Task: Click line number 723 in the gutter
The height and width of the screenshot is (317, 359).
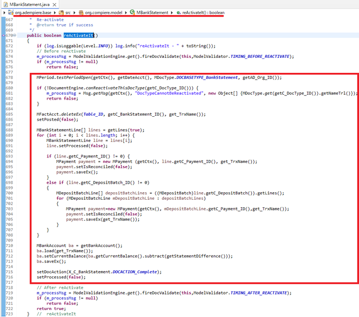Action: coord(10,314)
